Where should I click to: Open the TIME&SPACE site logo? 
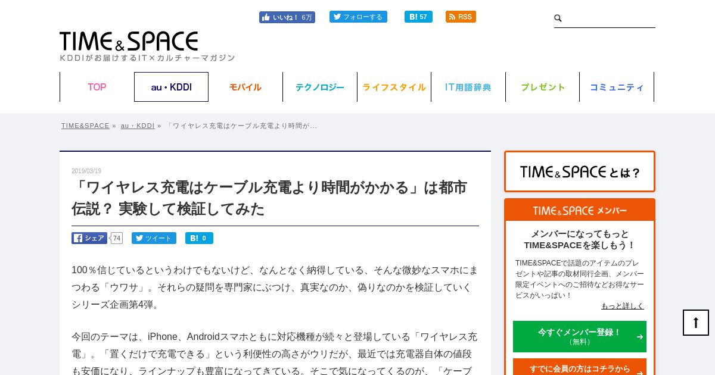pyautogui.click(x=129, y=41)
